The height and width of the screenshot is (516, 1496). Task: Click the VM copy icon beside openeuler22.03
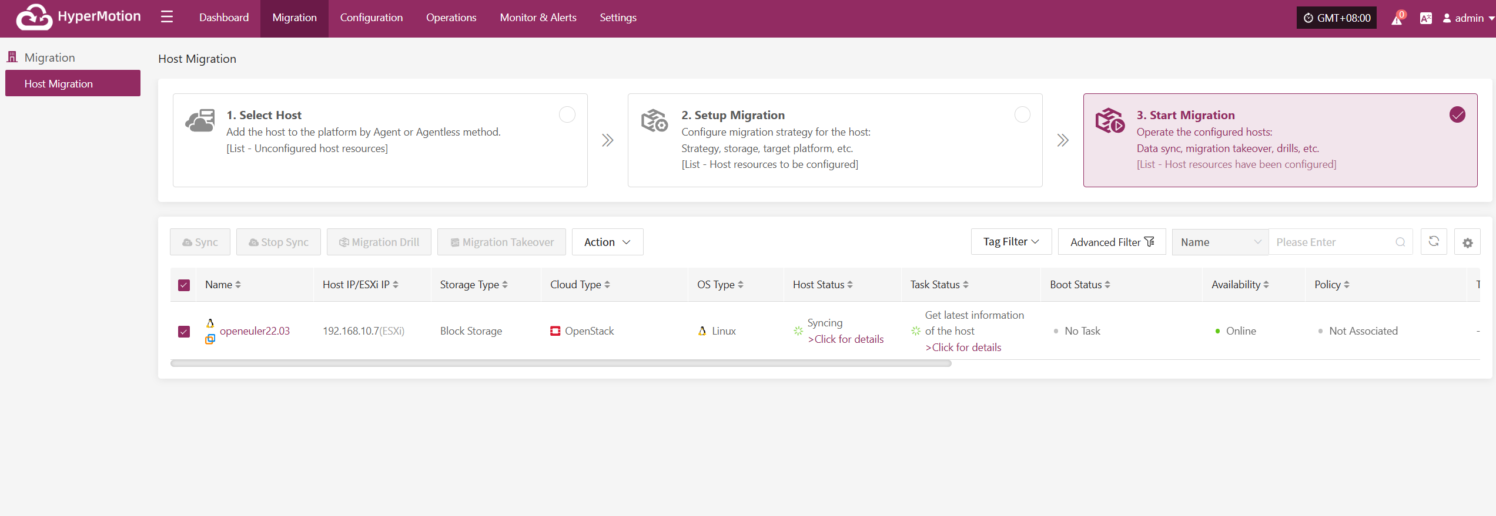click(210, 339)
